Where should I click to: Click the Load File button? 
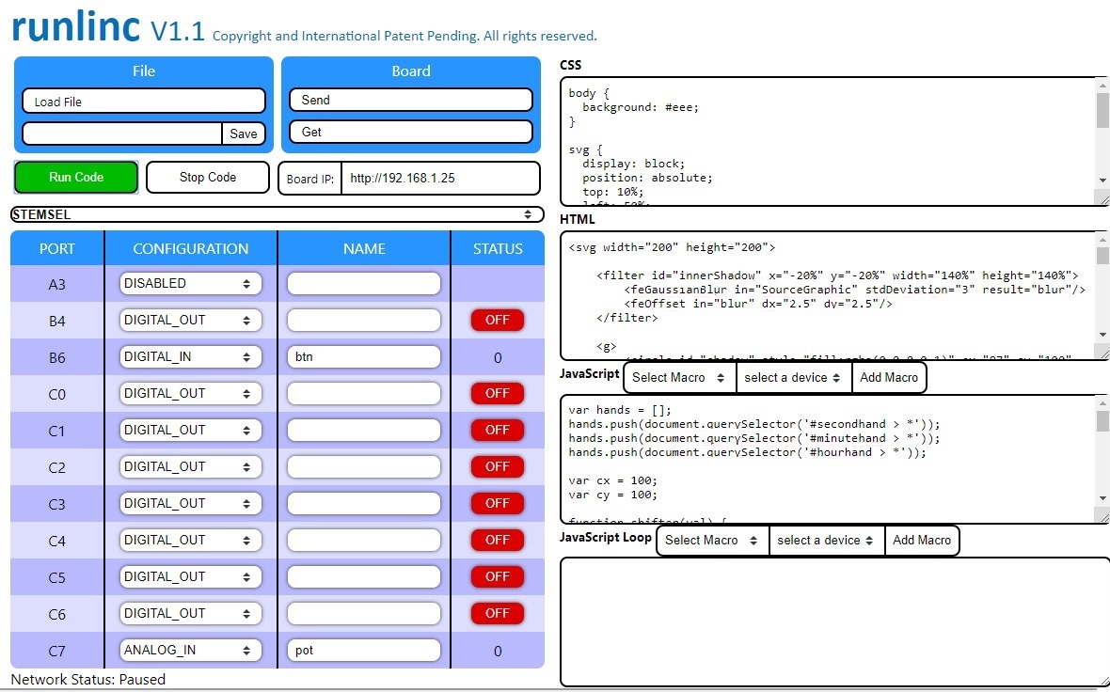click(x=143, y=100)
